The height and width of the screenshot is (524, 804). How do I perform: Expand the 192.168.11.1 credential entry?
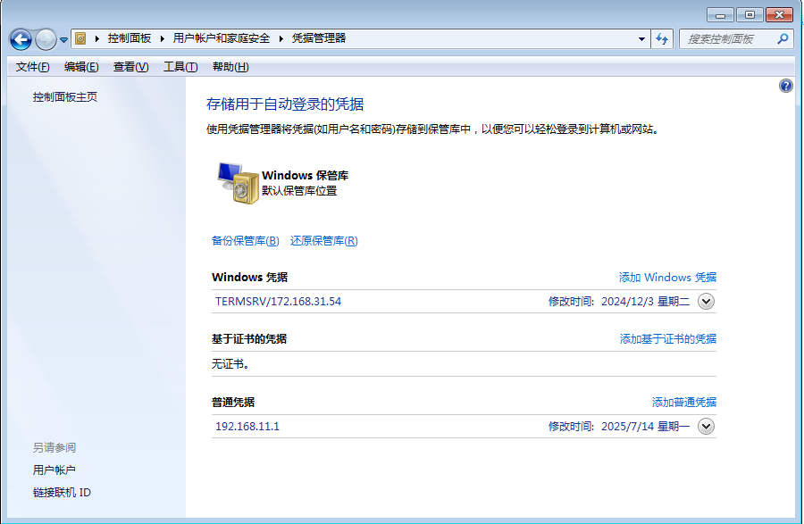(x=706, y=427)
